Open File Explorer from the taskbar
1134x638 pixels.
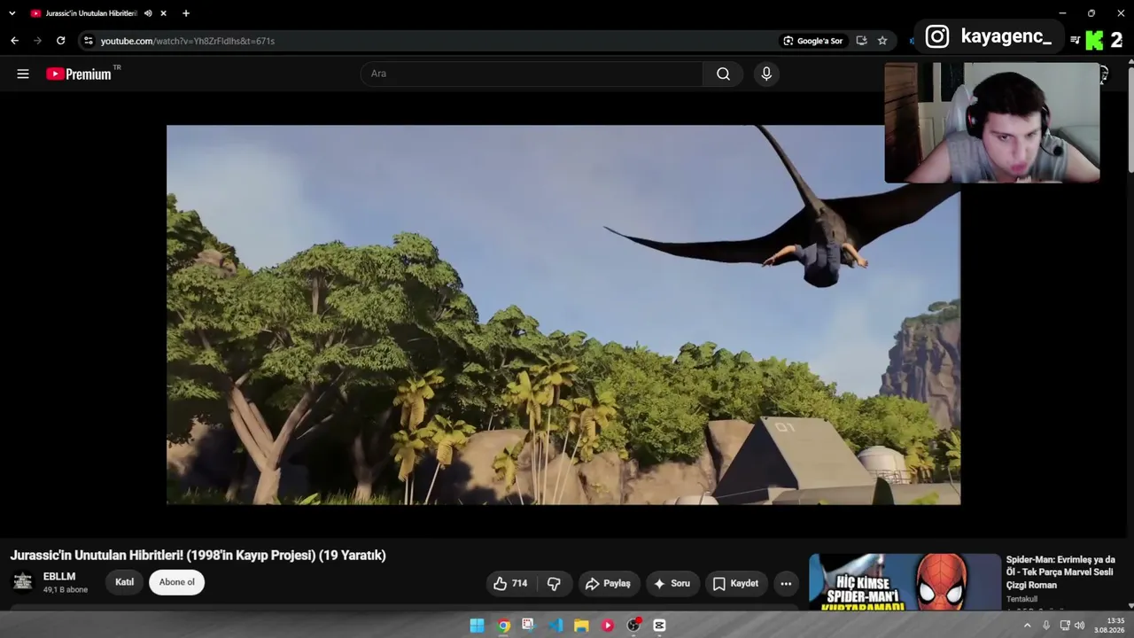581,626
